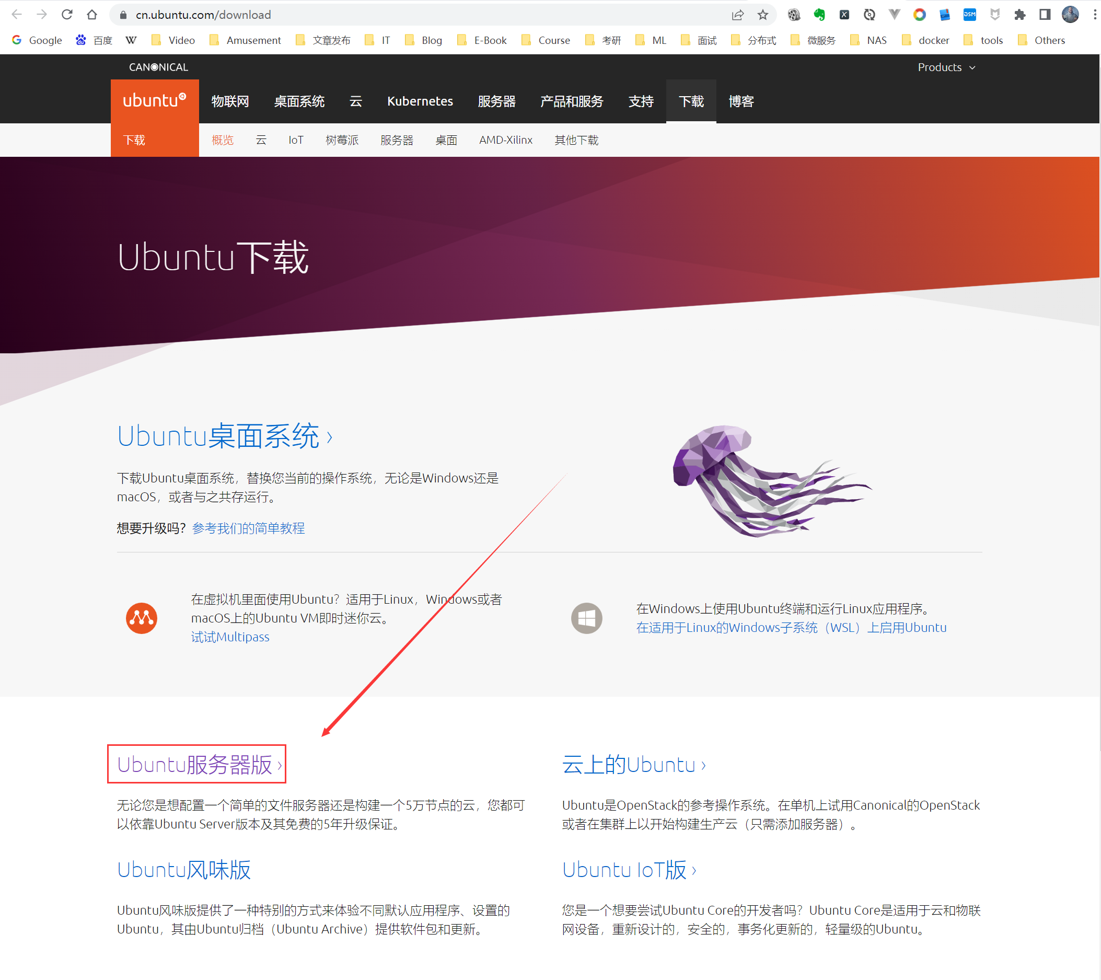Open the Google bookmark

[37, 40]
